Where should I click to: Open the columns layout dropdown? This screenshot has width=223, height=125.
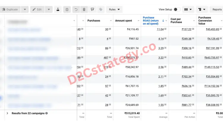188,9
